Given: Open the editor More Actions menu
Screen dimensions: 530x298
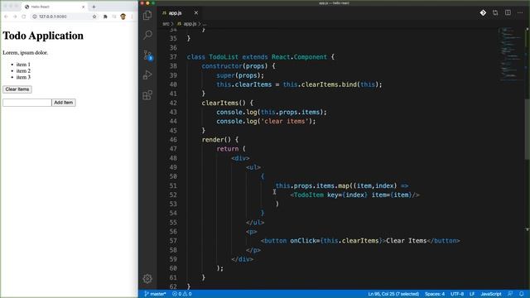Looking at the screenshot, I should point(520,13).
